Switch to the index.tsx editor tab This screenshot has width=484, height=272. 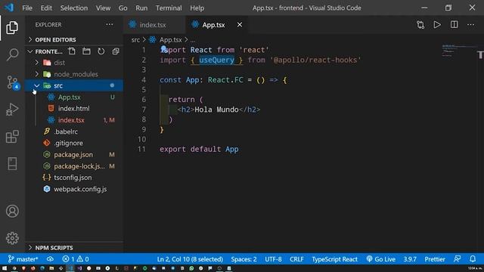pyautogui.click(x=153, y=25)
